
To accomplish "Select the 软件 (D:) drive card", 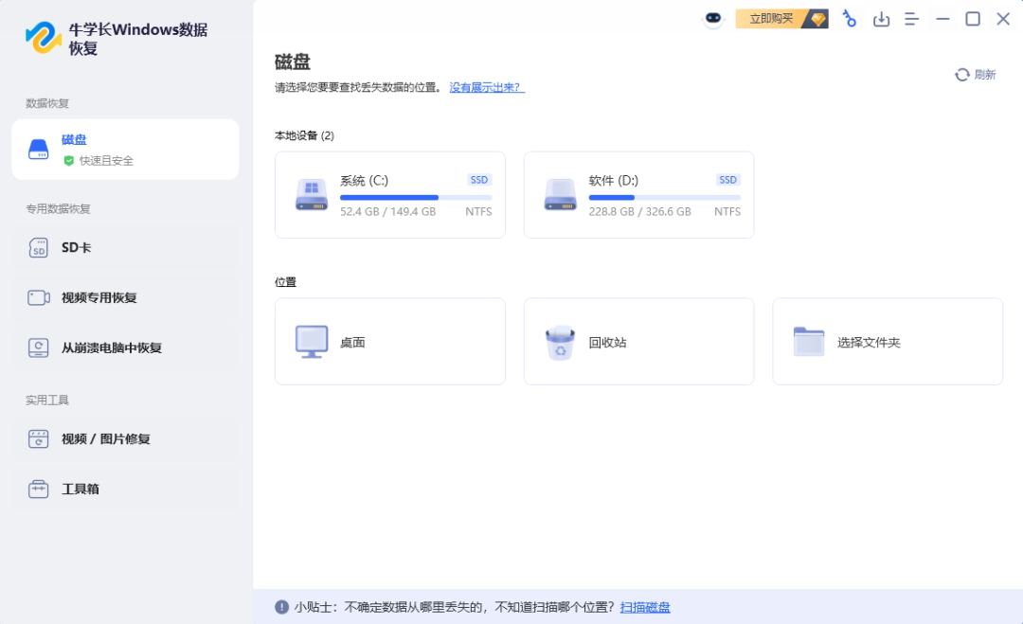I will tap(638, 194).
